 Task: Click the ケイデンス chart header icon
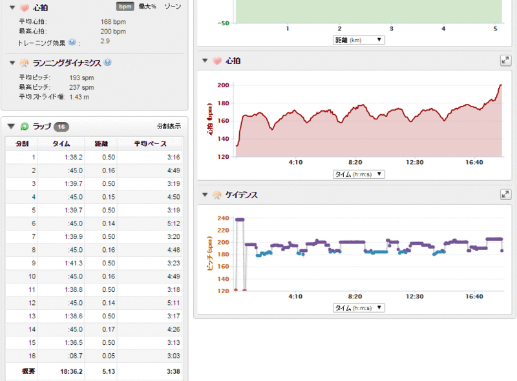click(216, 194)
